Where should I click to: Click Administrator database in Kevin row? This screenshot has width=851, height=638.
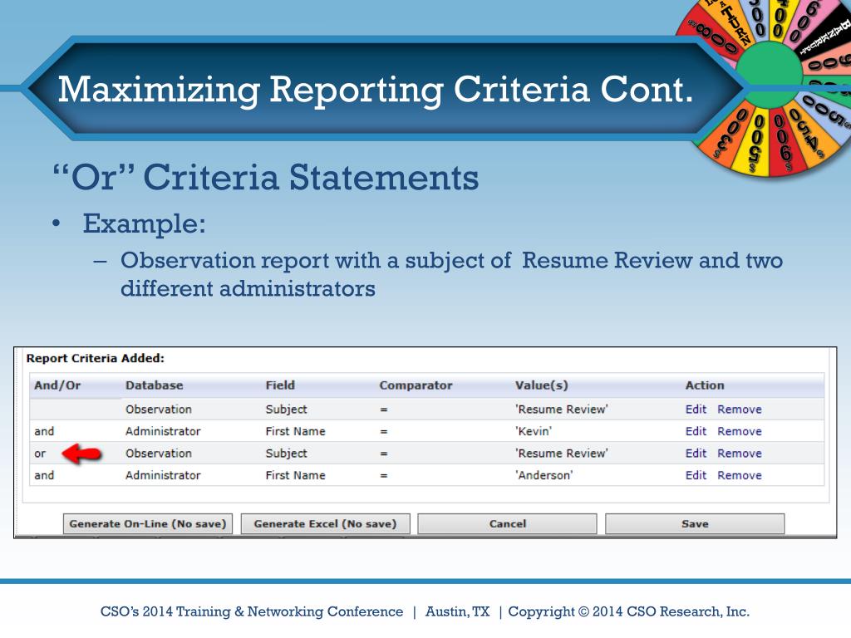click(x=163, y=431)
